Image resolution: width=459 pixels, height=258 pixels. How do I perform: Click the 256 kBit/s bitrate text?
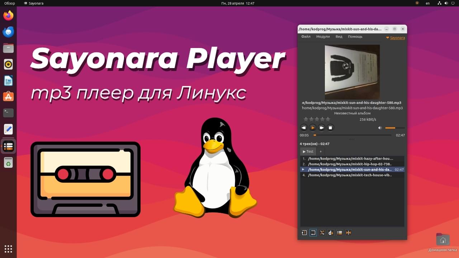pos(368,119)
